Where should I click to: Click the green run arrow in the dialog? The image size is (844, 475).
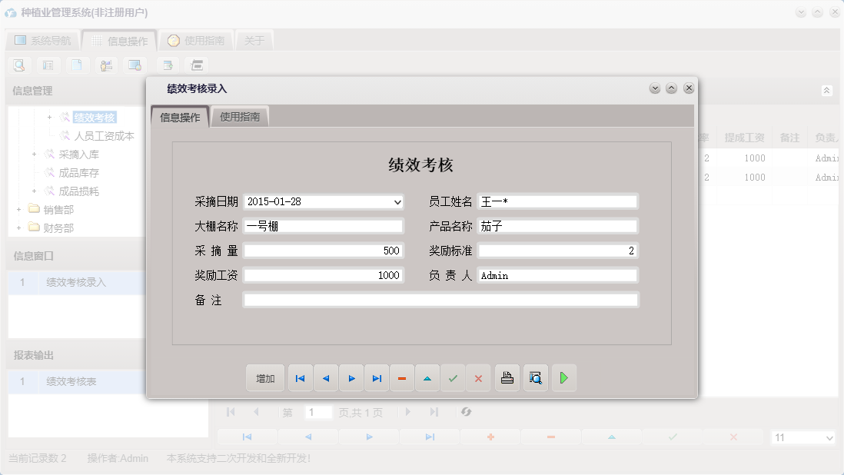pyautogui.click(x=563, y=377)
